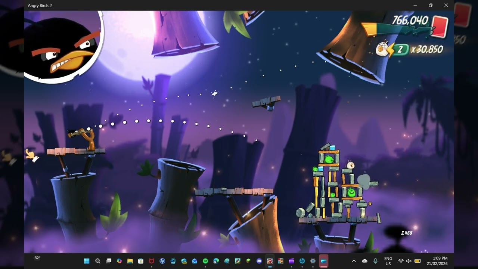Launch Copilot from the taskbar
This screenshot has width=478, height=269.
coord(119,261)
